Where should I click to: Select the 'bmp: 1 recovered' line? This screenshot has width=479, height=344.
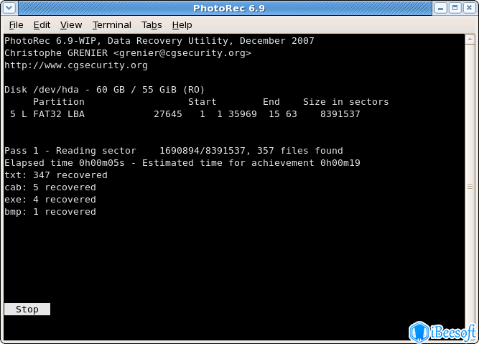point(50,212)
